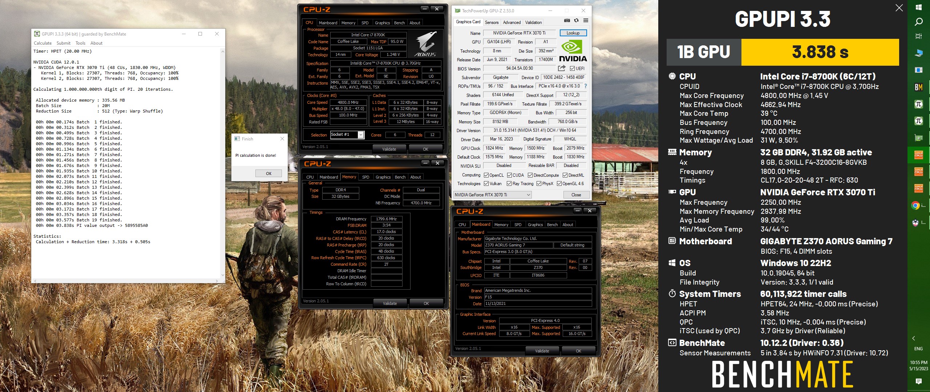Click the GPU-Z title bar card icon
The height and width of the screenshot is (392, 930).
click(457, 11)
